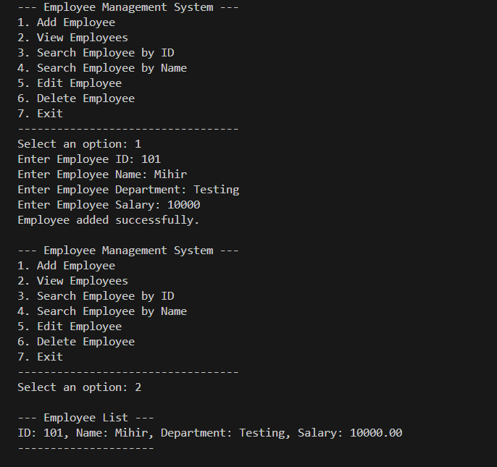This screenshot has width=497, height=467.
Task: Click 'Salary: 10000.00' in the employee record
Action: tap(350, 433)
